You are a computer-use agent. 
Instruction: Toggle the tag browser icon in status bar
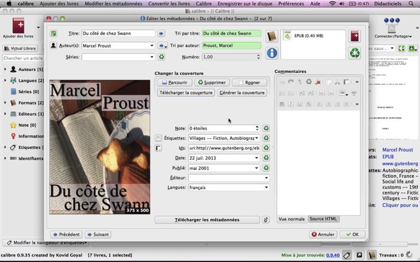click(x=347, y=255)
